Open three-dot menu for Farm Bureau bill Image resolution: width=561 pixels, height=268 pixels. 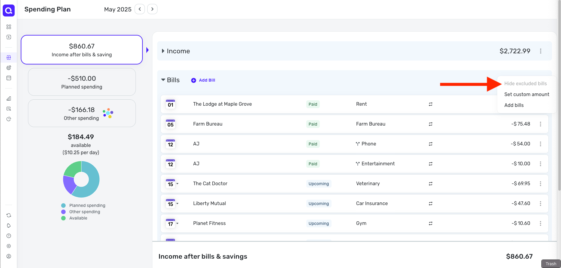pos(541,124)
